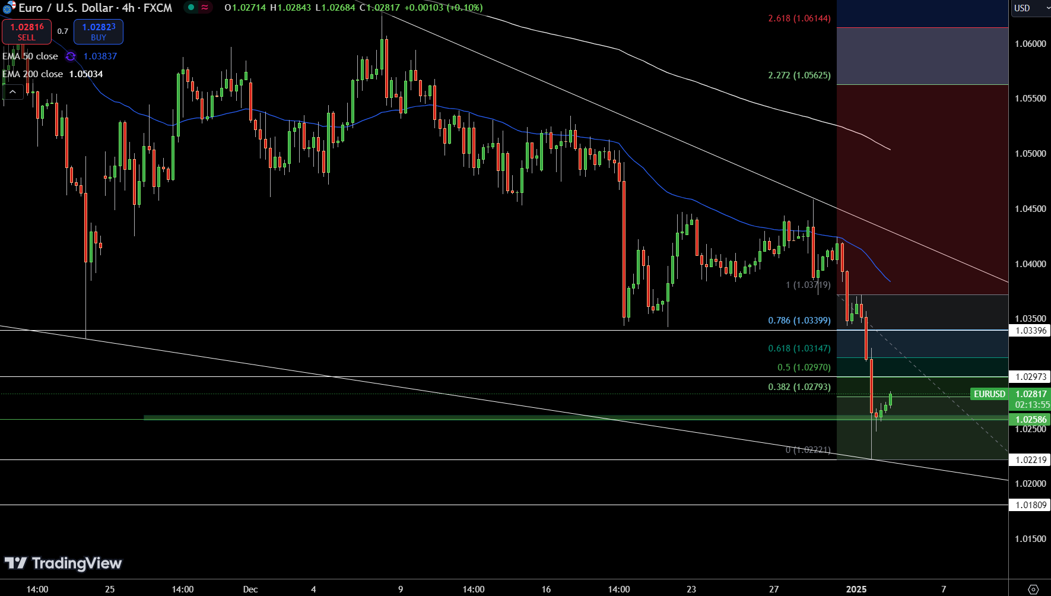
Task: Click the EURUSD price label on axis
Action: pos(989,394)
